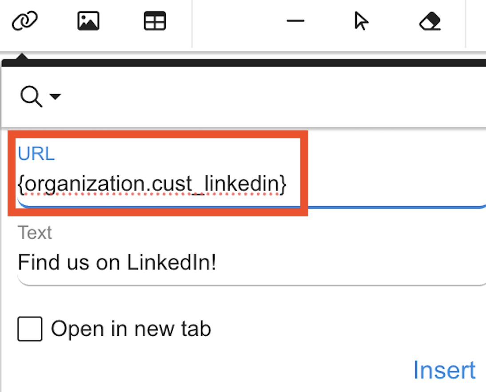Click the magnifier search icon in link popup
Screen dimensions: 486x392
point(31,96)
